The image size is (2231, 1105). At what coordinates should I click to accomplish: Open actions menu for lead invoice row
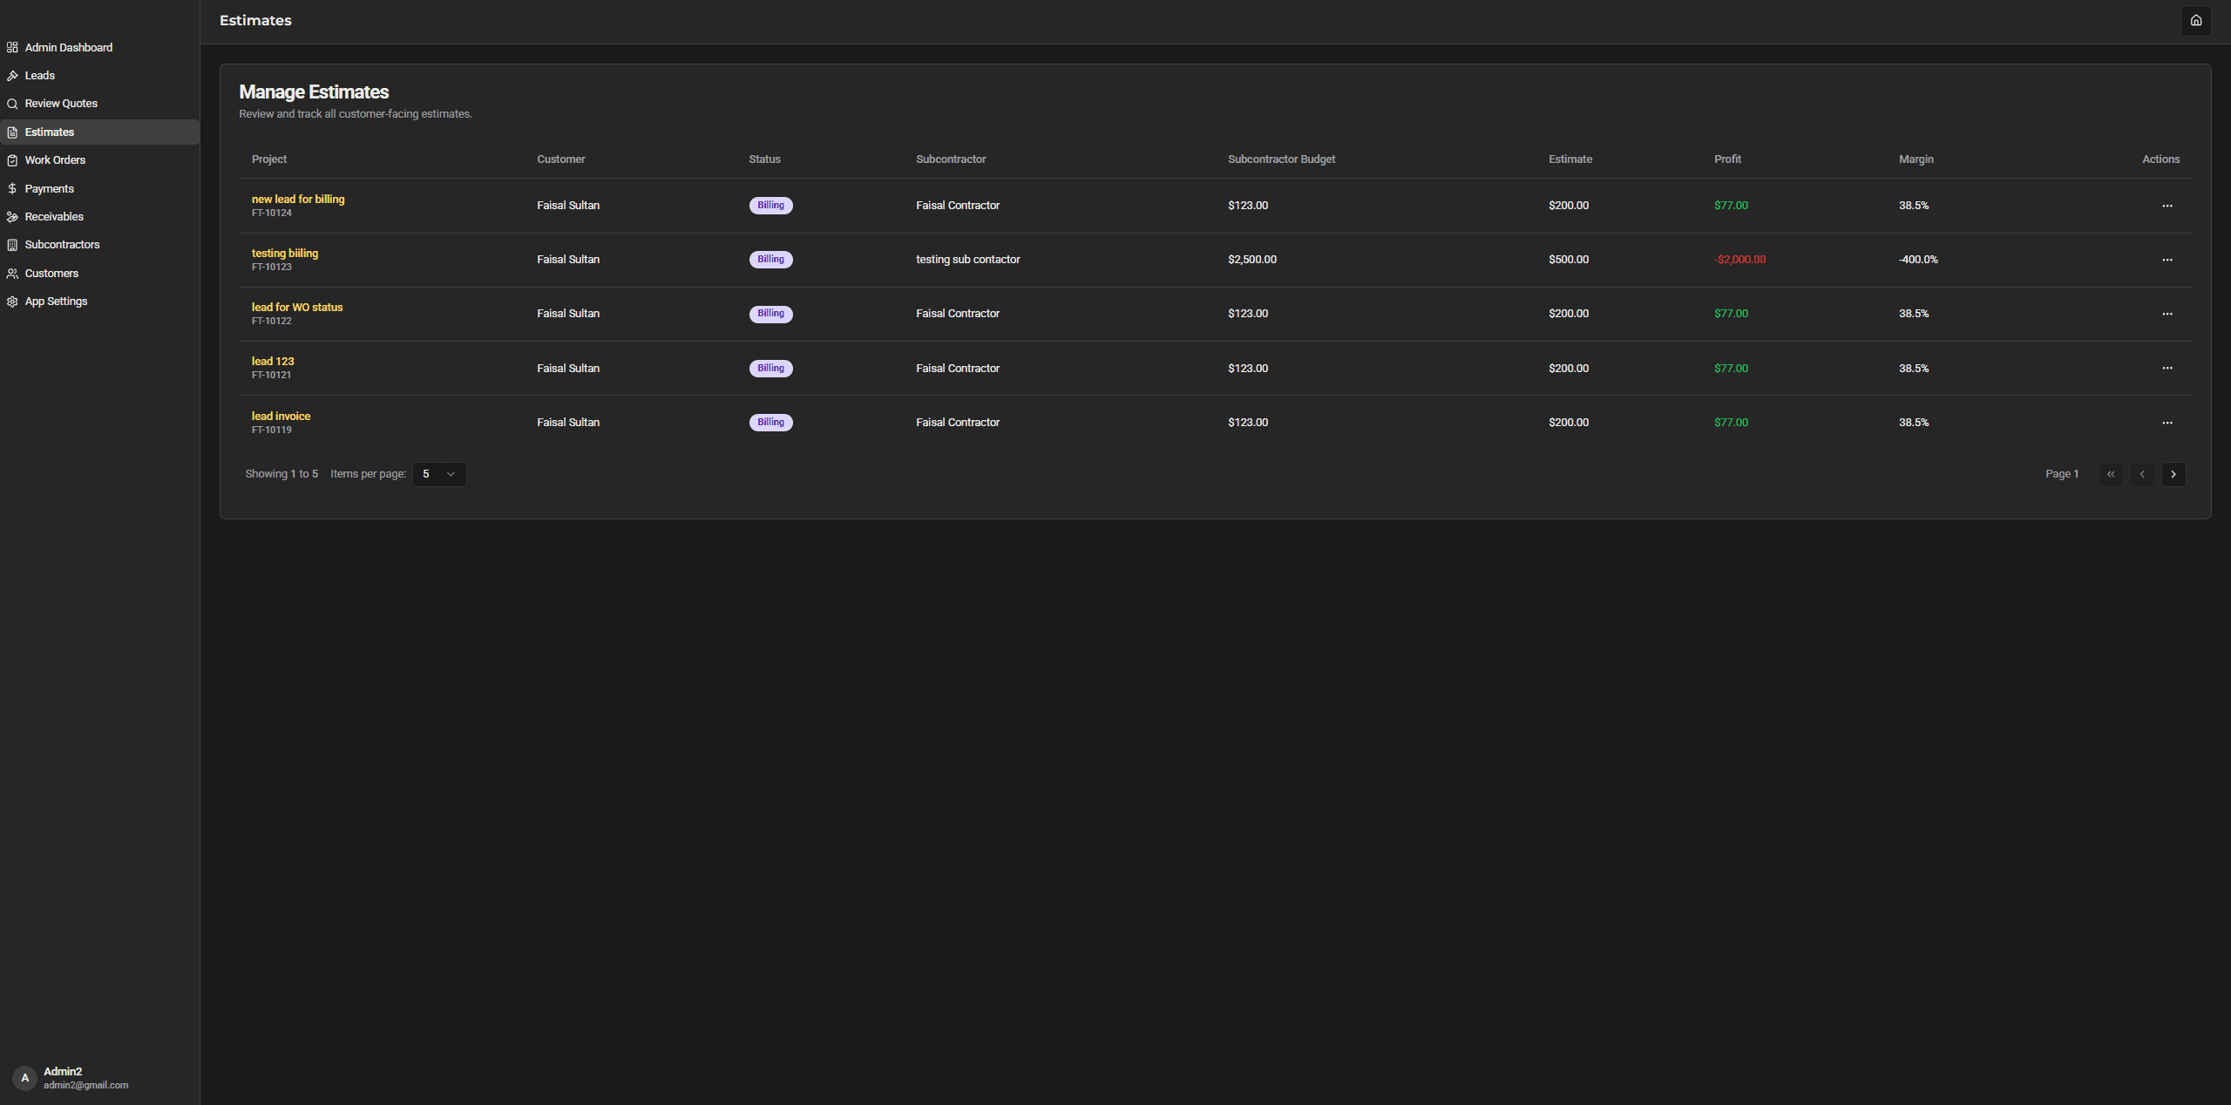tap(2167, 423)
